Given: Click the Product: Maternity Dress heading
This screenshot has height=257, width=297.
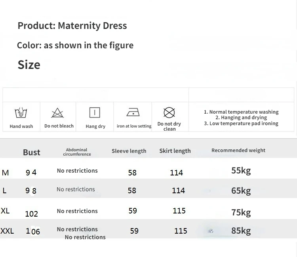Looking at the screenshot, I should (x=72, y=26).
